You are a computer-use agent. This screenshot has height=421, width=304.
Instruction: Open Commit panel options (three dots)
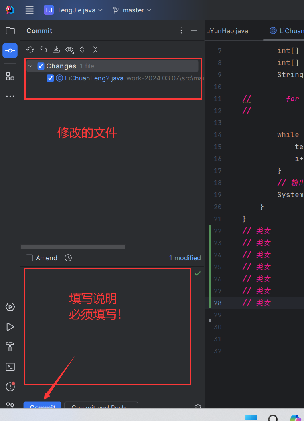[181, 30]
